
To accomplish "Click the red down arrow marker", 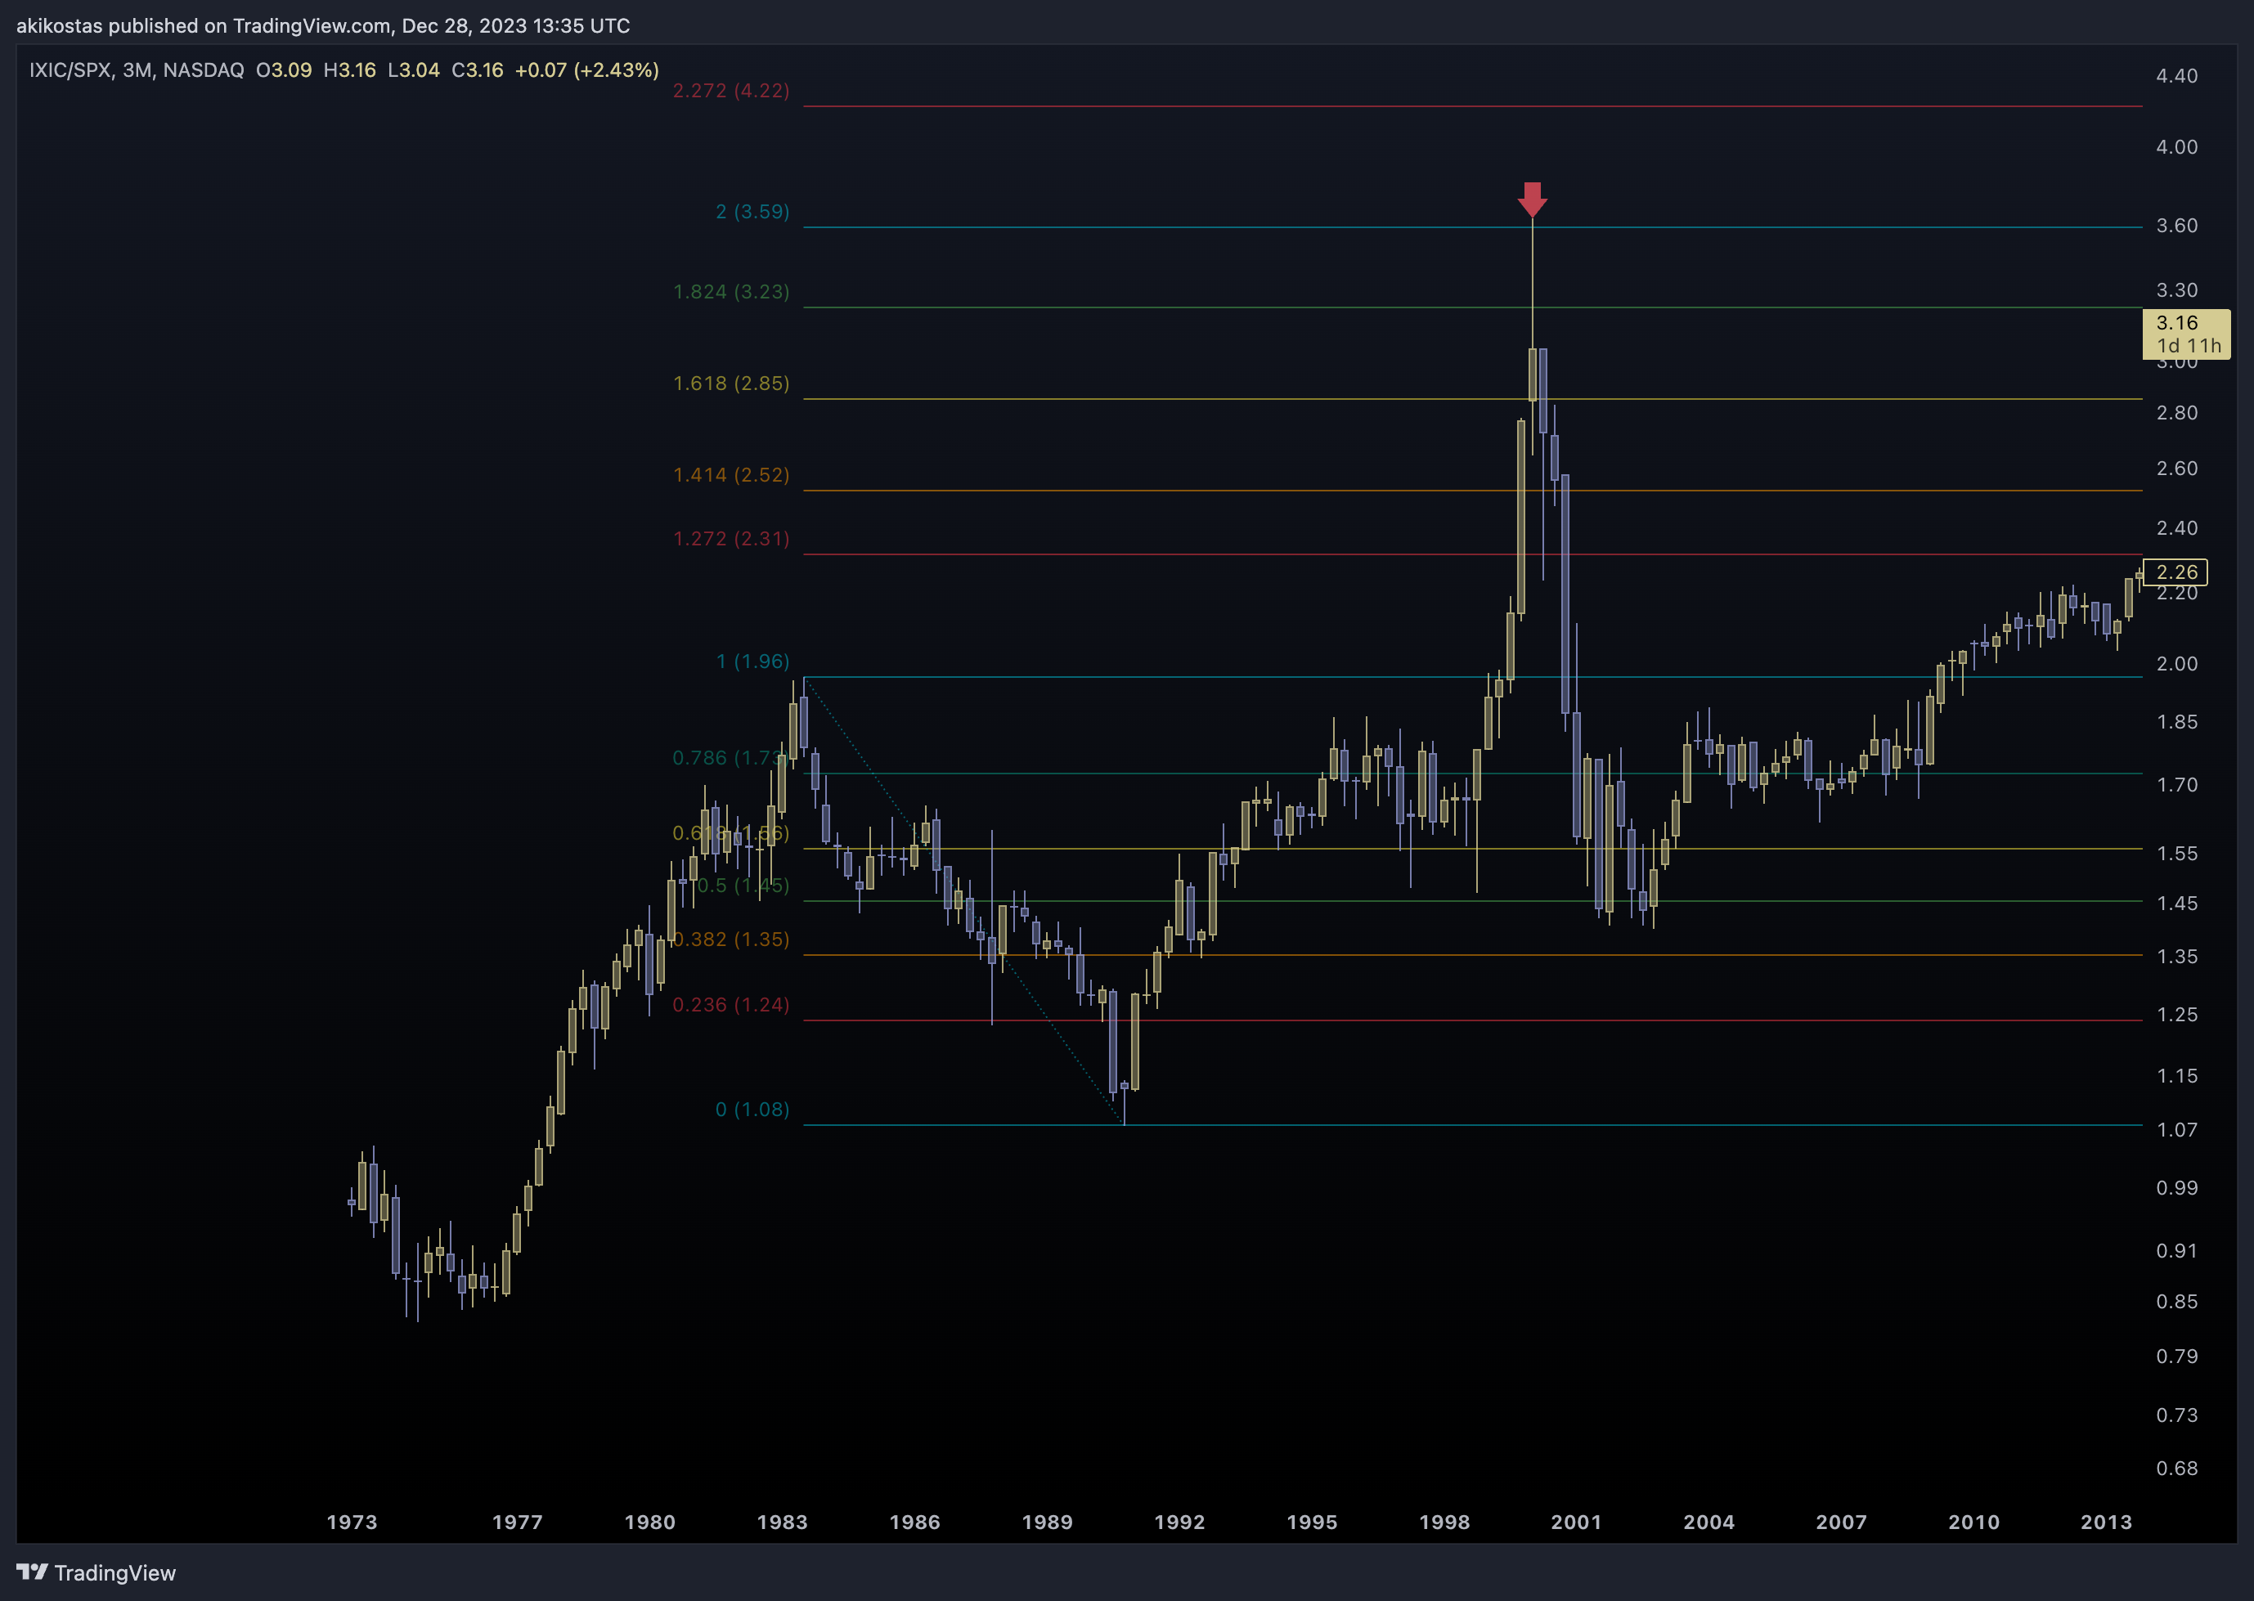I will point(1531,200).
